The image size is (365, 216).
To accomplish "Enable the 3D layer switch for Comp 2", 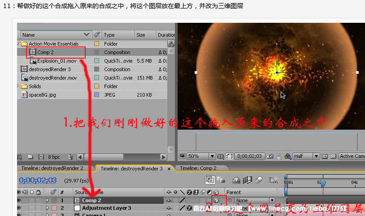I will (216, 200).
